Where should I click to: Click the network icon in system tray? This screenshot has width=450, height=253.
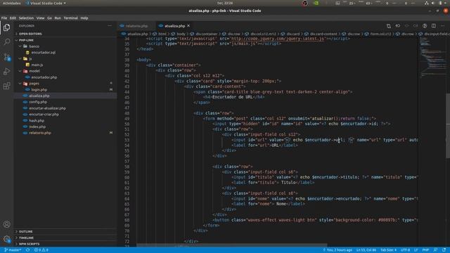[x=427, y=3]
